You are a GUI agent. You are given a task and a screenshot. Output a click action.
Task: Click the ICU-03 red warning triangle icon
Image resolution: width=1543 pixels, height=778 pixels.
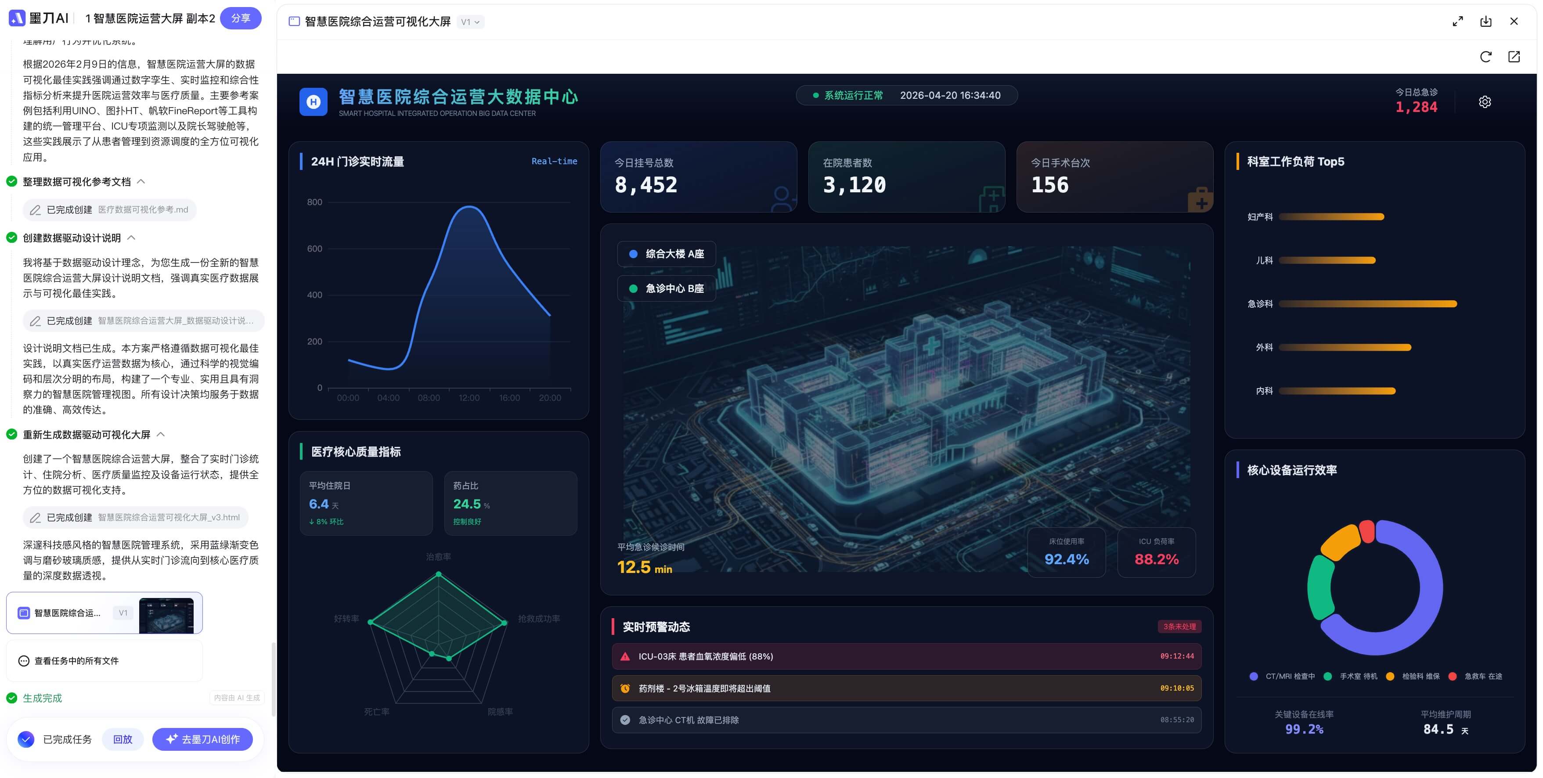625,656
